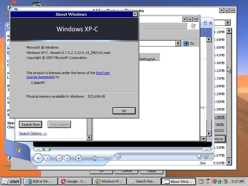248x186 pixels.
Task: Click the Media Player volume slider knob
Action: tap(95, 158)
